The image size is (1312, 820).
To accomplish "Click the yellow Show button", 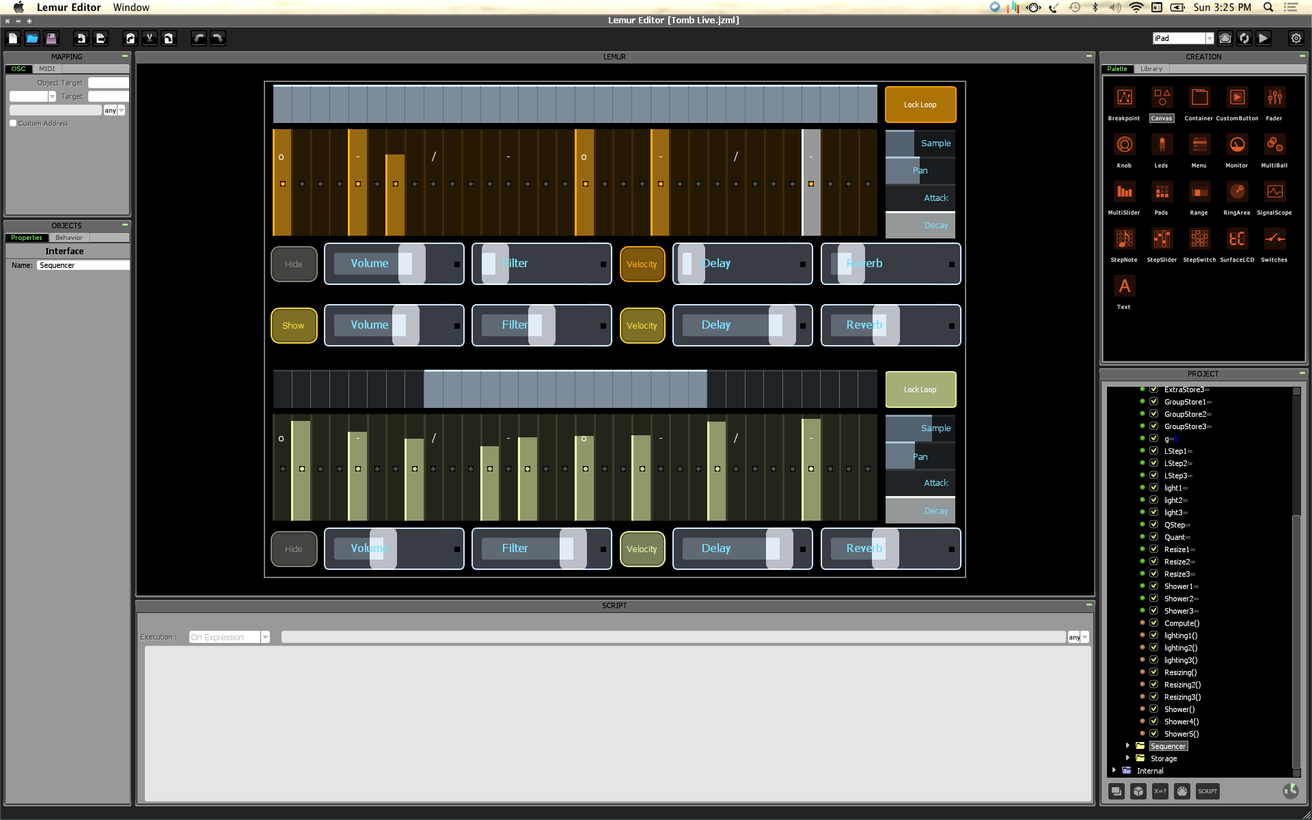I will click(294, 325).
